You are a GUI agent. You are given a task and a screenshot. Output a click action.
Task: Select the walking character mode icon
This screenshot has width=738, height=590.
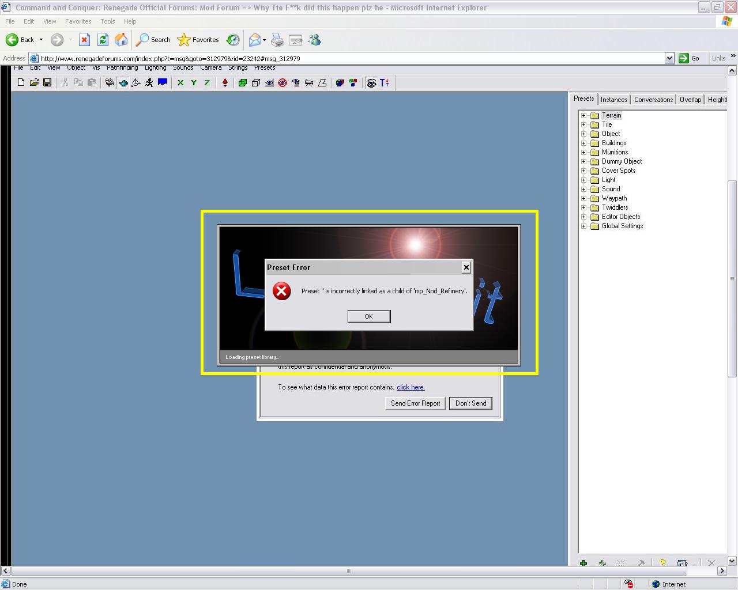[x=149, y=83]
